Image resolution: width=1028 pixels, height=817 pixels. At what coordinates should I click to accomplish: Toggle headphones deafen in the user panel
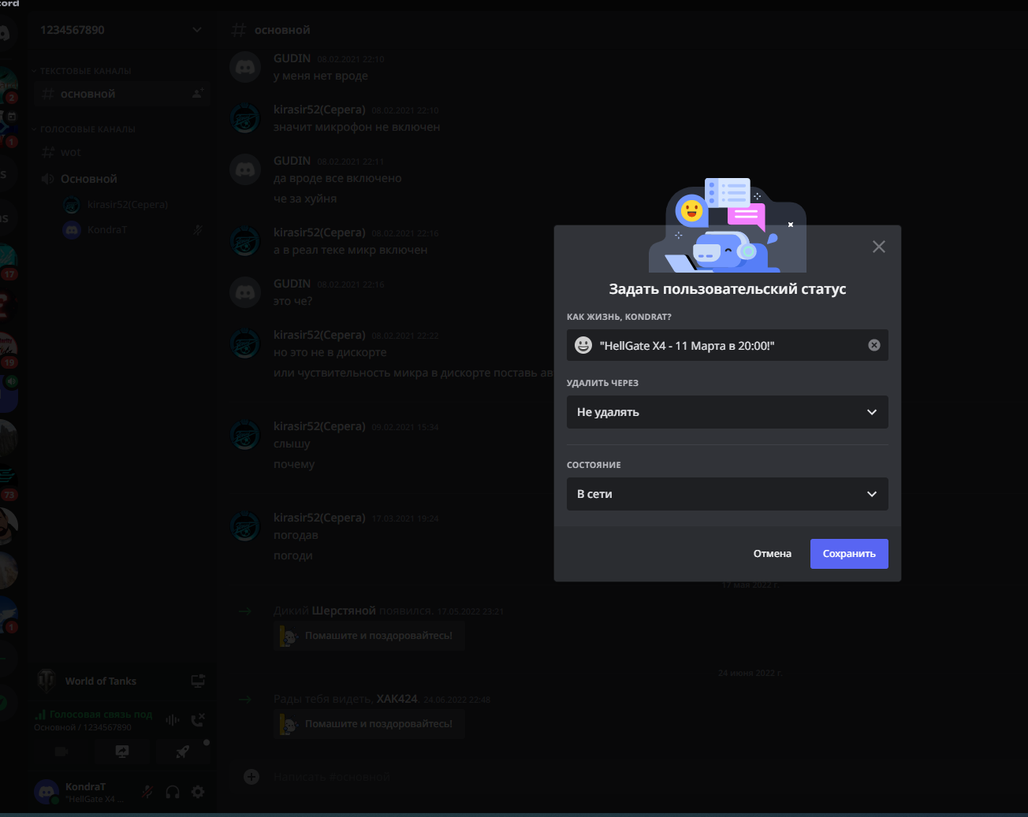tap(173, 792)
